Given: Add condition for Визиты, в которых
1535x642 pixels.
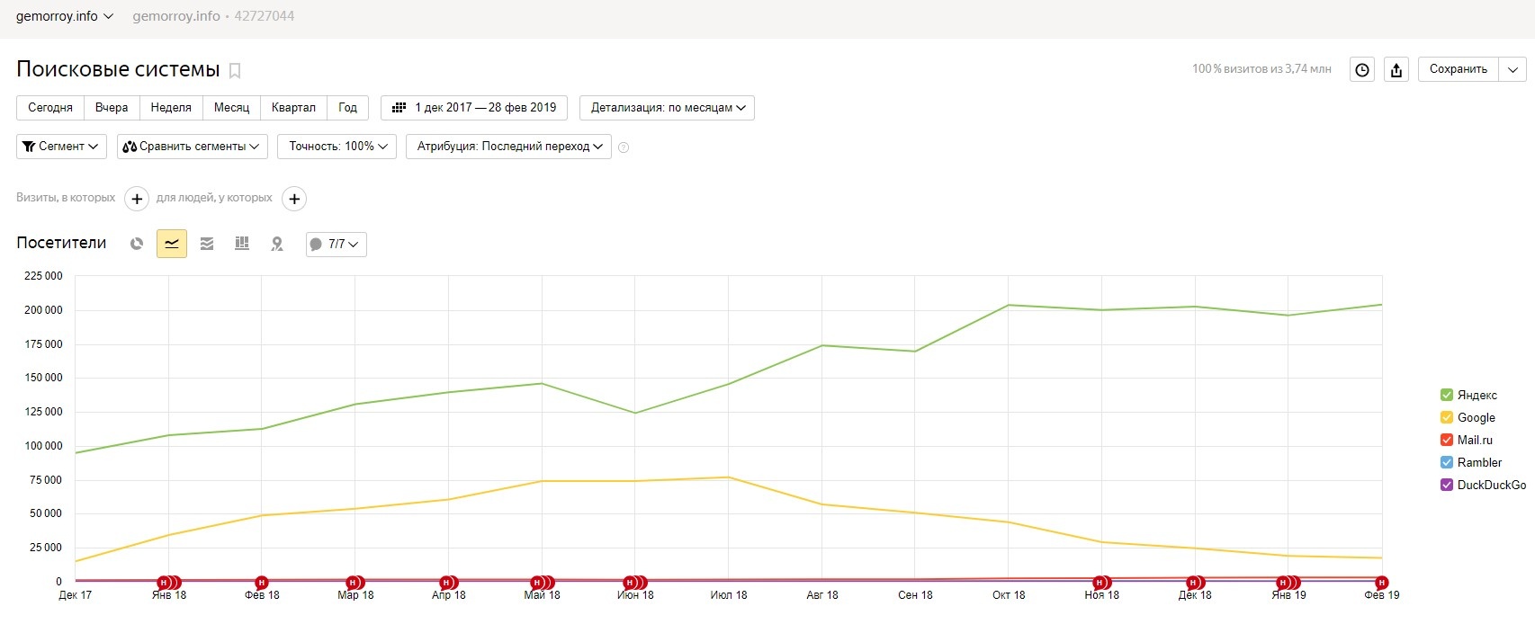Looking at the screenshot, I should (136, 199).
